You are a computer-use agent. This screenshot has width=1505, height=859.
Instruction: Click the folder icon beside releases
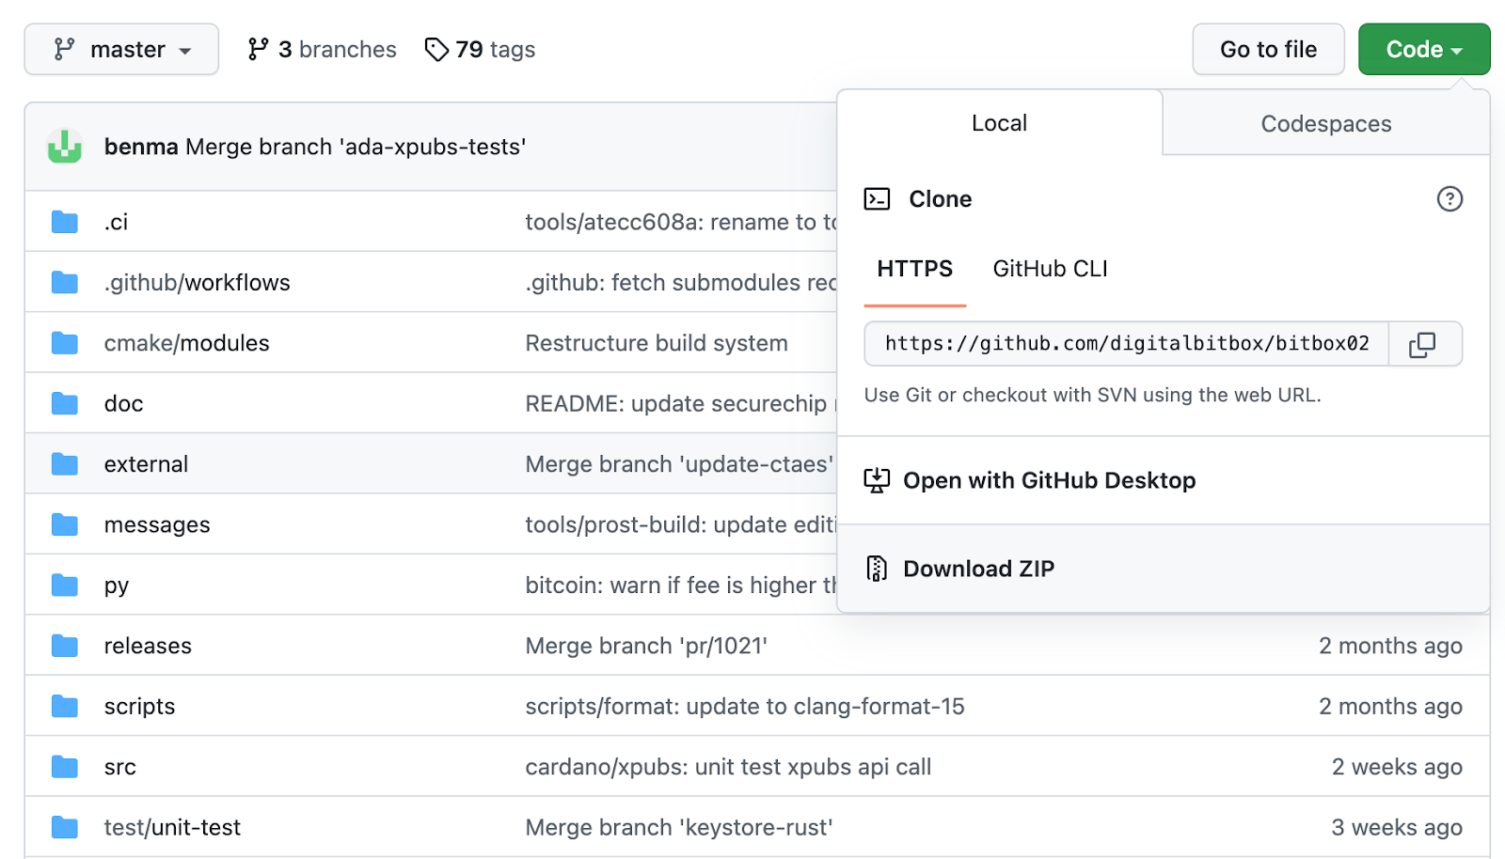(65, 647)
